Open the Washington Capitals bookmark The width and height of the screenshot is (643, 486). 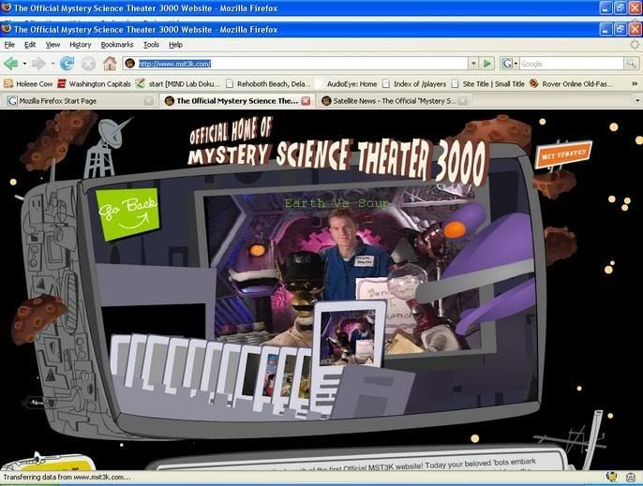(x=95, y=83)
